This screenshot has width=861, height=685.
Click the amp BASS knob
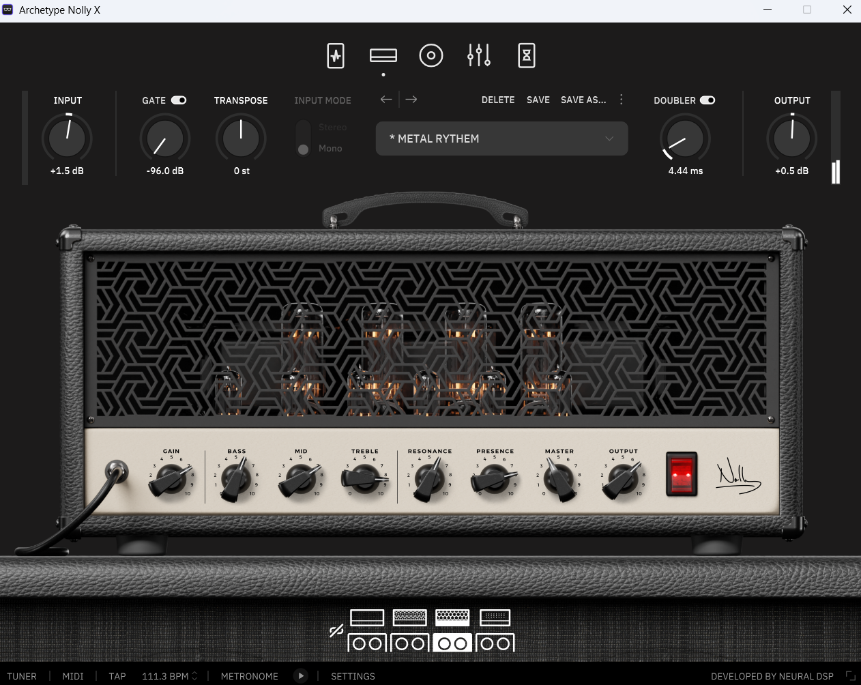236,479
